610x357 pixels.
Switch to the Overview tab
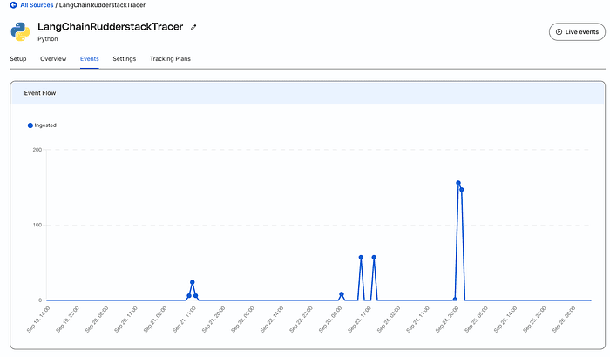coord(53,58)
